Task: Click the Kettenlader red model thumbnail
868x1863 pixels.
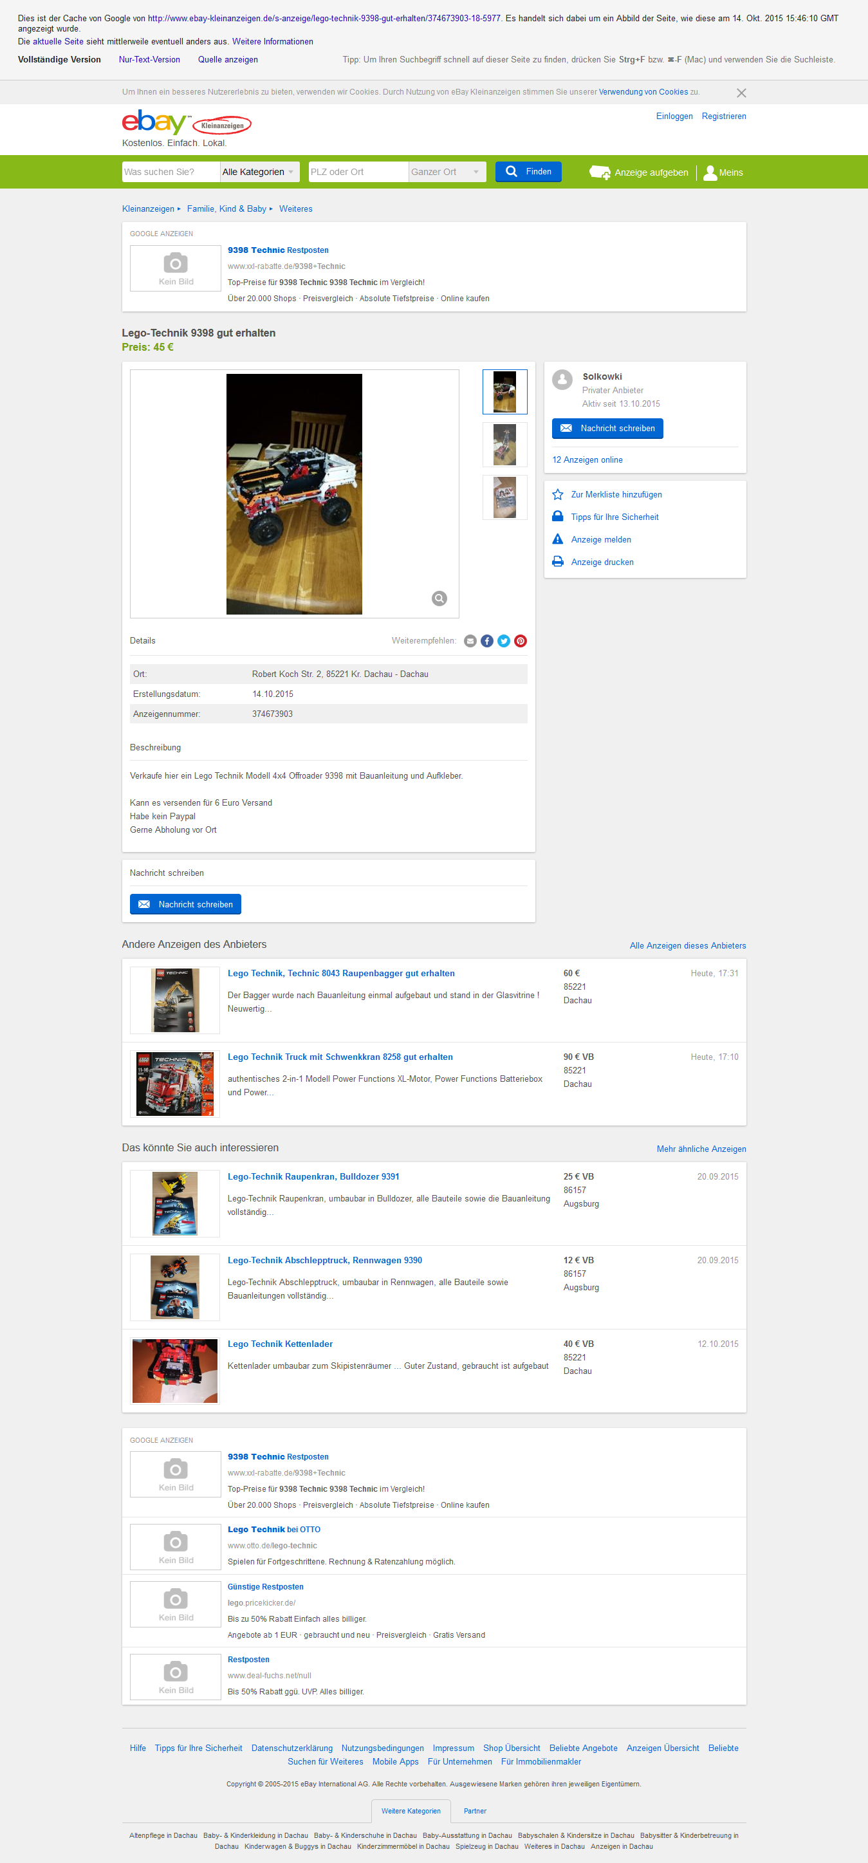Action: point(175,1371)
